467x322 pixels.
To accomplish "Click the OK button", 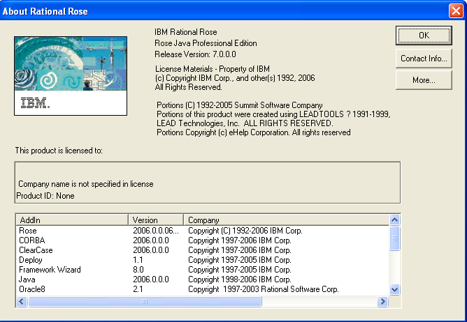I will [424, 36].
